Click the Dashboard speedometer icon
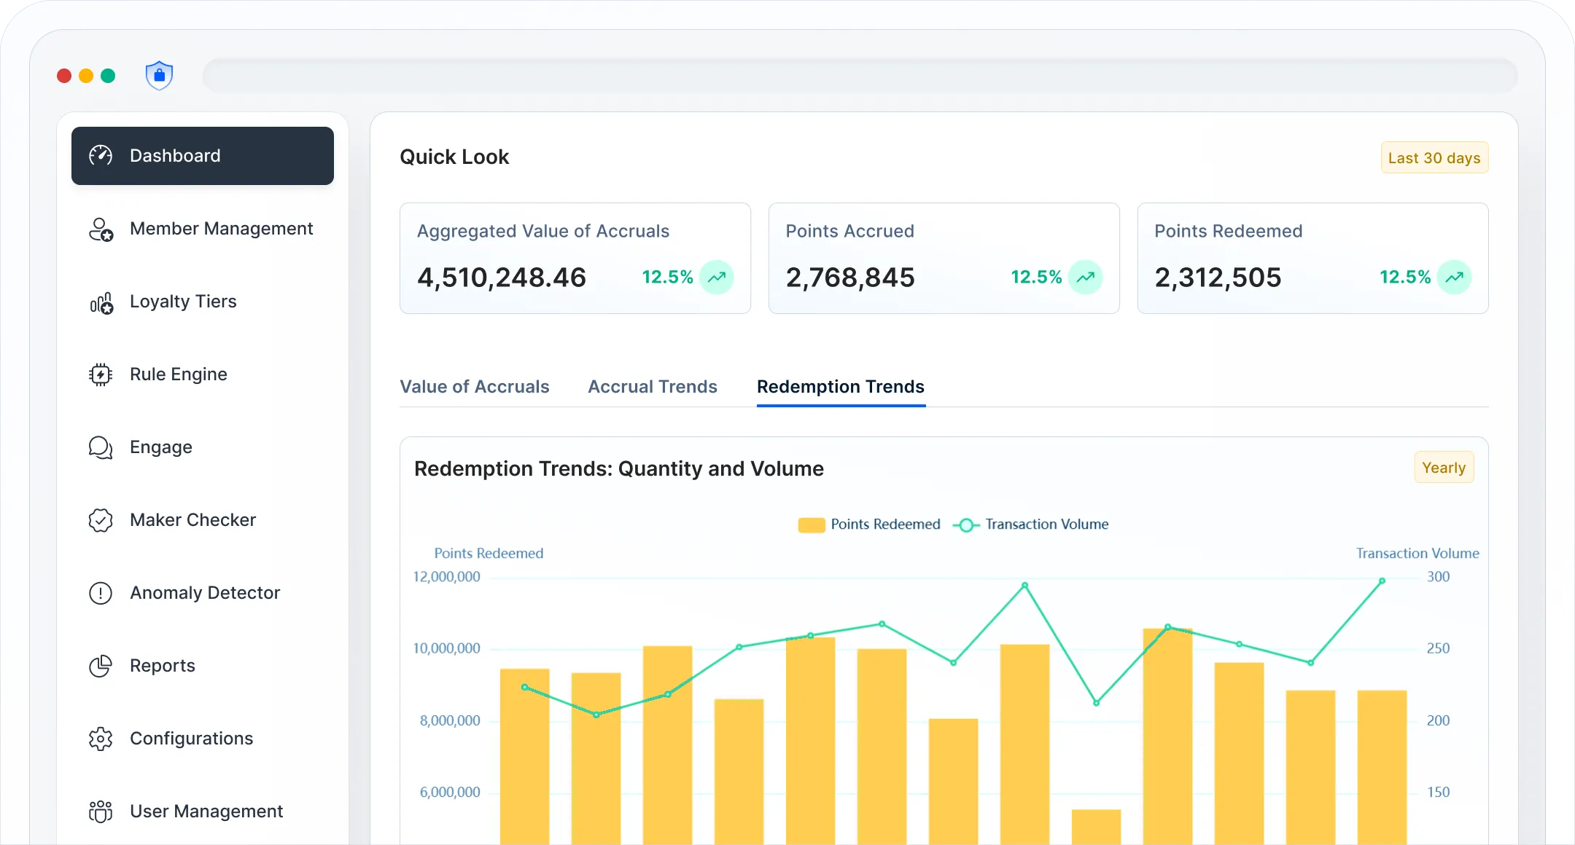 [x=101, y=156]
